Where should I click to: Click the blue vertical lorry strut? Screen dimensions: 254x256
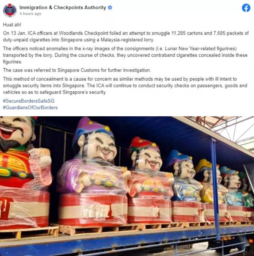215,188
